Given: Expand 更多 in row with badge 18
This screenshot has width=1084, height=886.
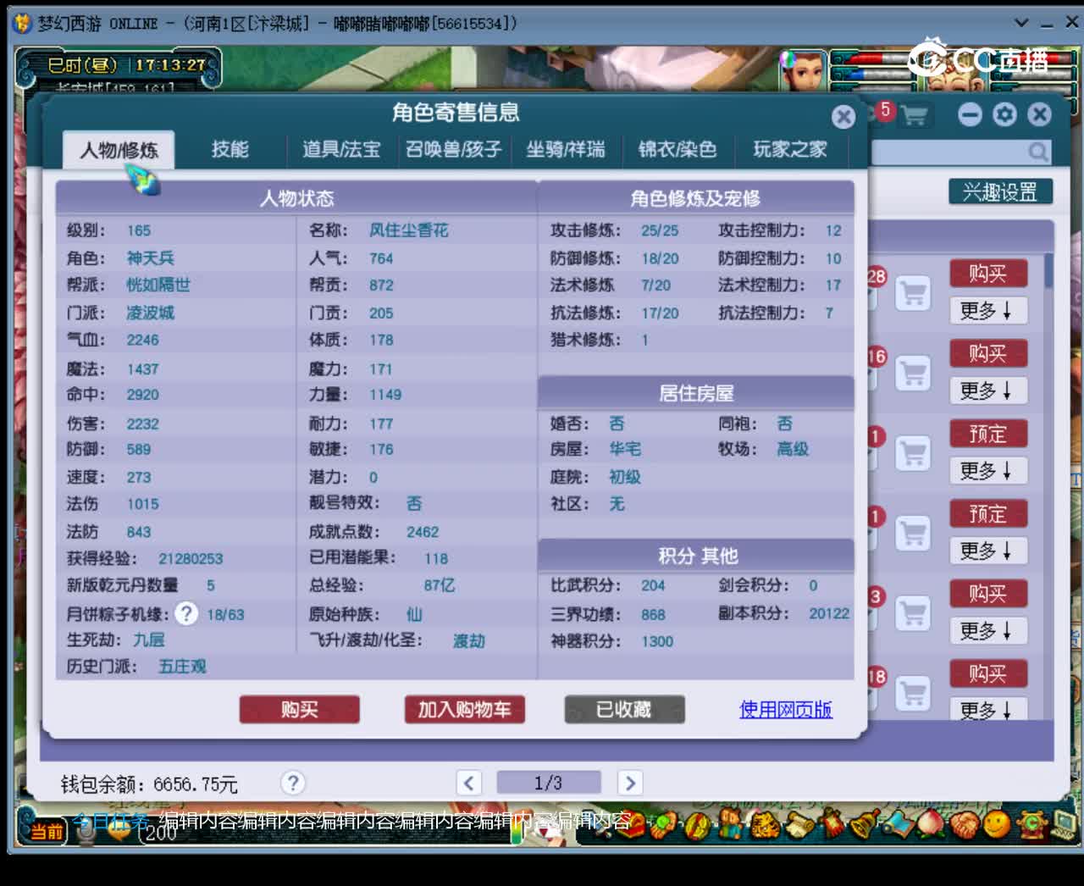Looking at the screenshot, I should (x=987, y=709).
